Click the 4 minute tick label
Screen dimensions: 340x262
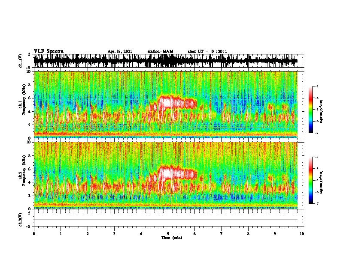point(141,234)
